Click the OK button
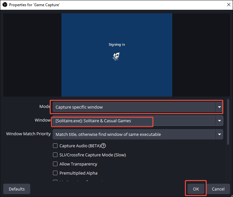233x197 pixels. point(196,189)
